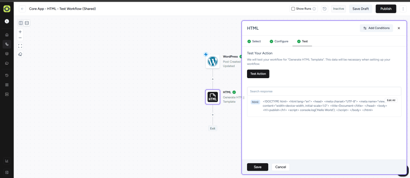Add a step below the WordPress node
Screen dimensions: 410x178
(x=213, y=79)
